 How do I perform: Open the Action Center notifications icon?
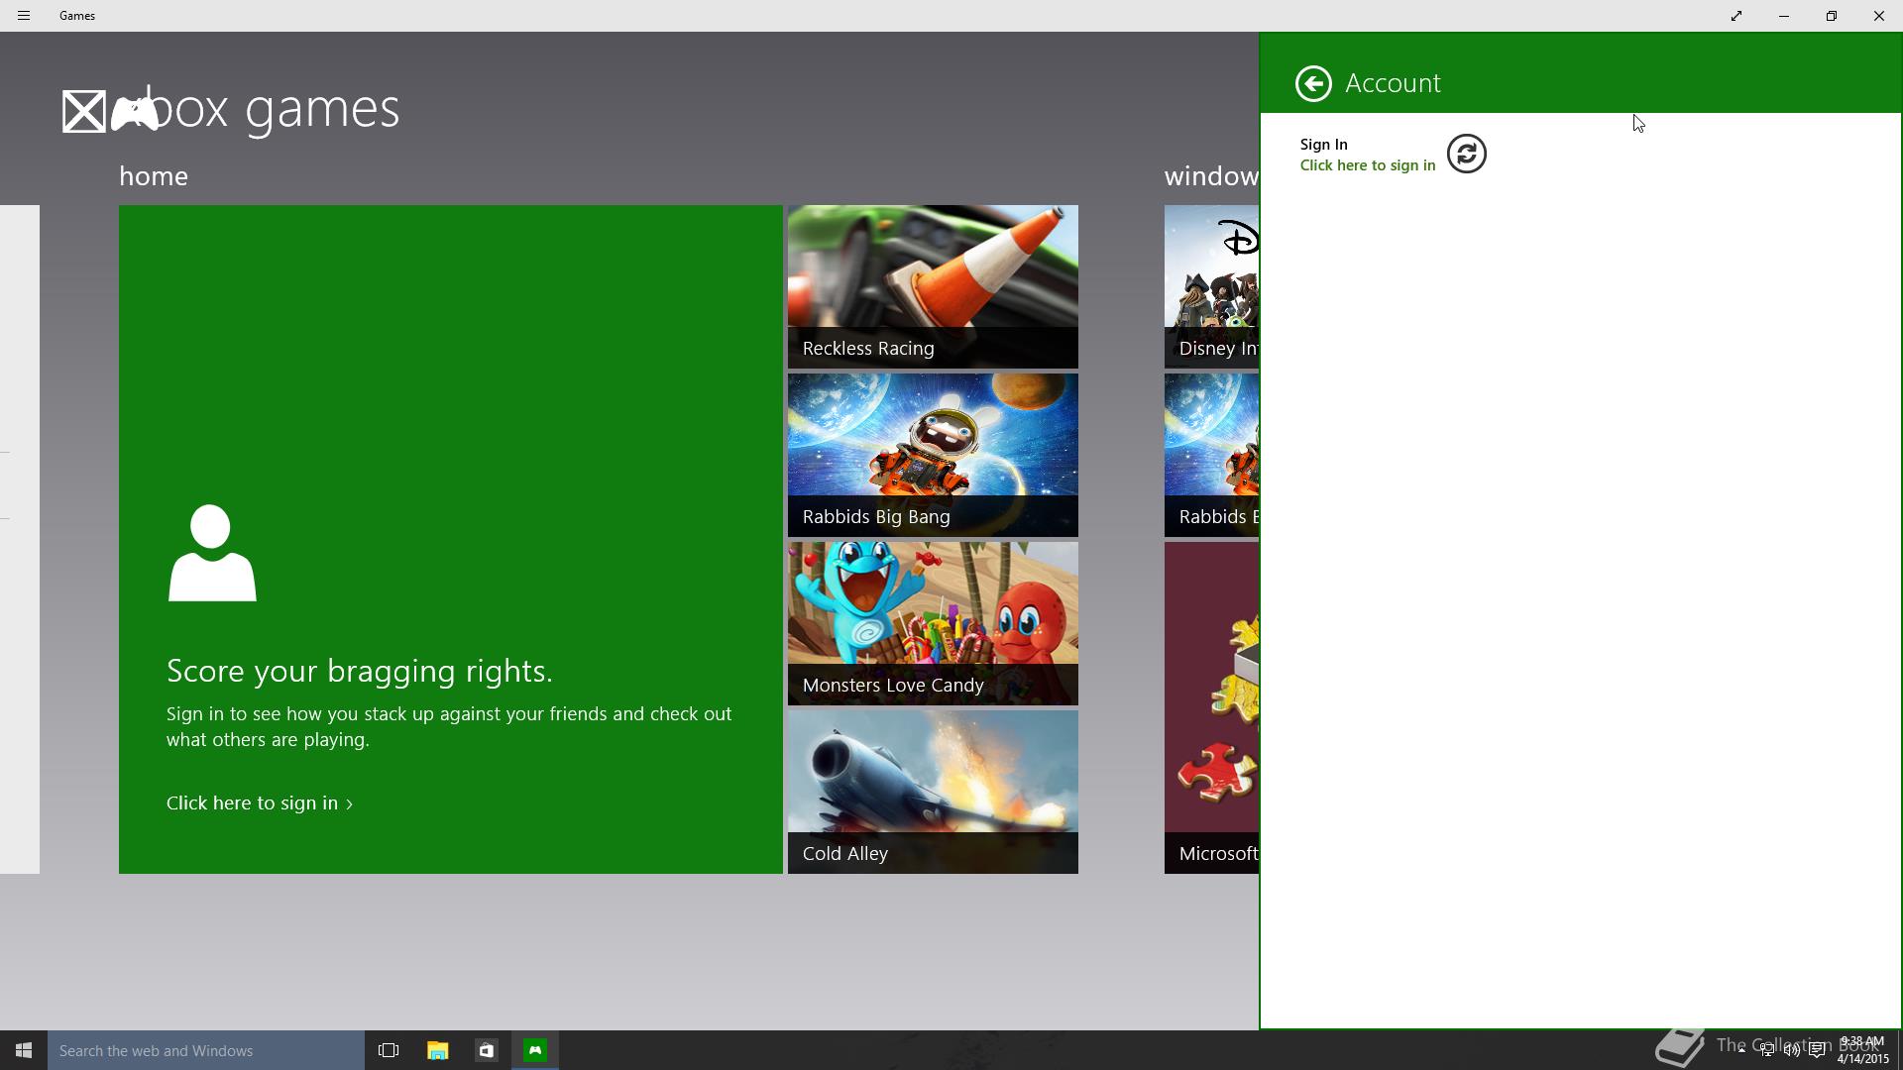(x=1817, y=1050)
